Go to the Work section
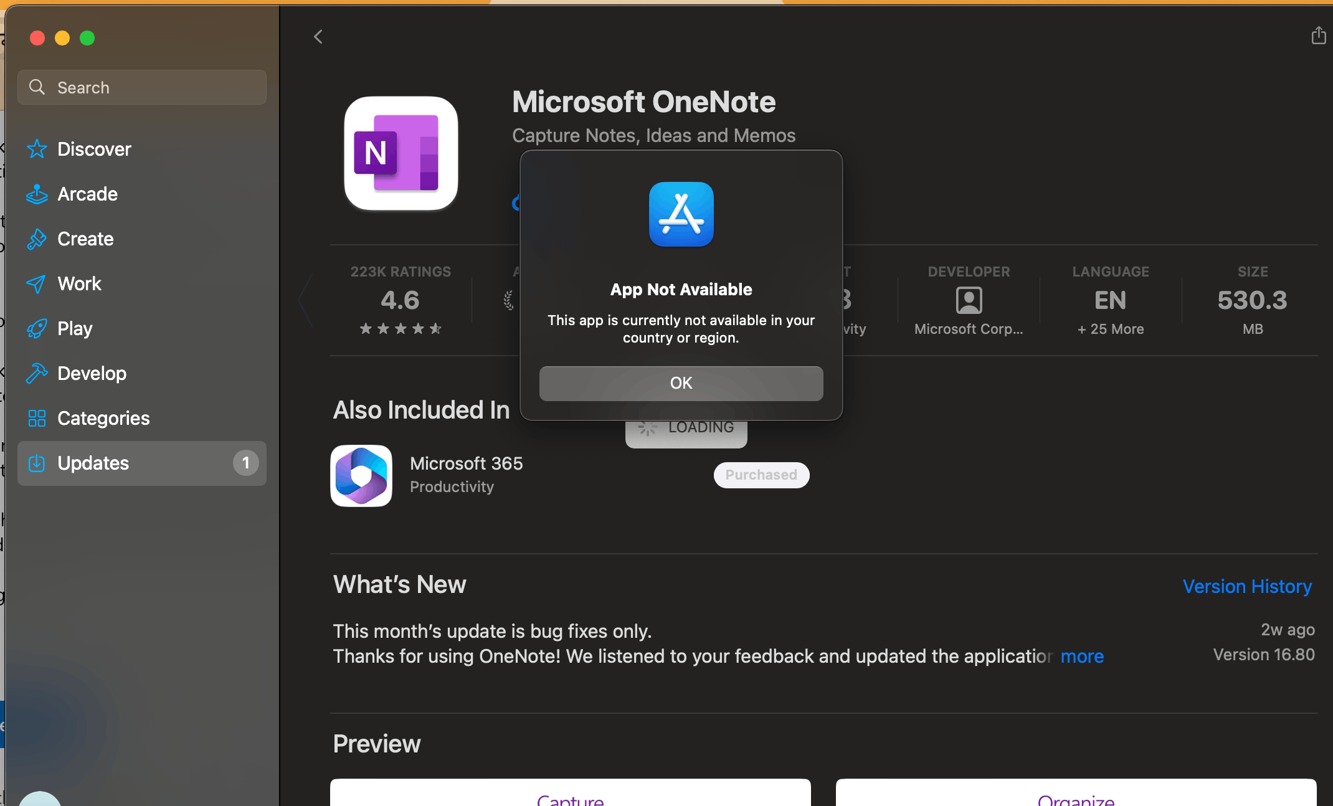Screen dimensions: 1333x806 142,283
